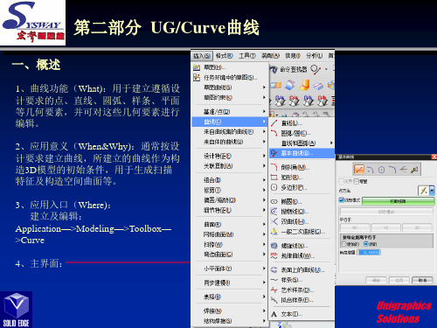
Task: Click the 命令查找器 command finder toolbar icon
Action: pos(274,69)
